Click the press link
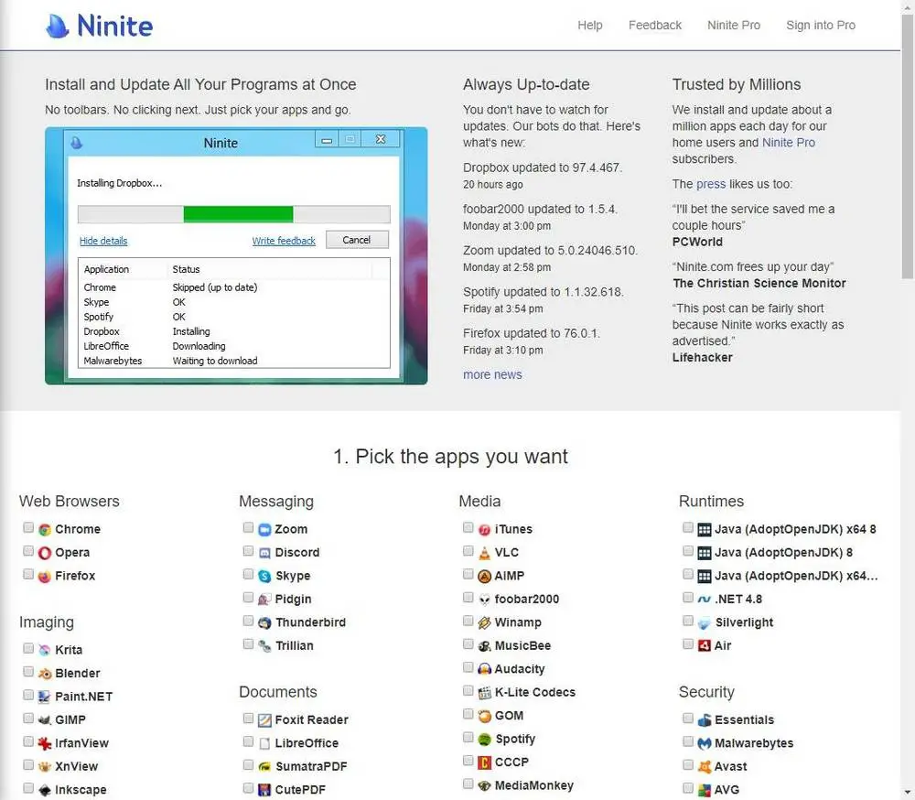Viewport: 915px width, 800px height. coord(711,184)
